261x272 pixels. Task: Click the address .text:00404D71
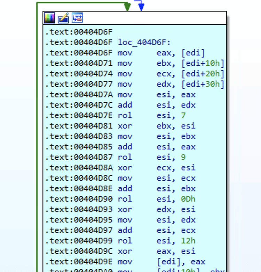point(79,63)
